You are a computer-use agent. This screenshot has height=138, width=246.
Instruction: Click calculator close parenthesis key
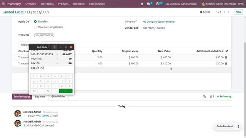tap(69, 81)
